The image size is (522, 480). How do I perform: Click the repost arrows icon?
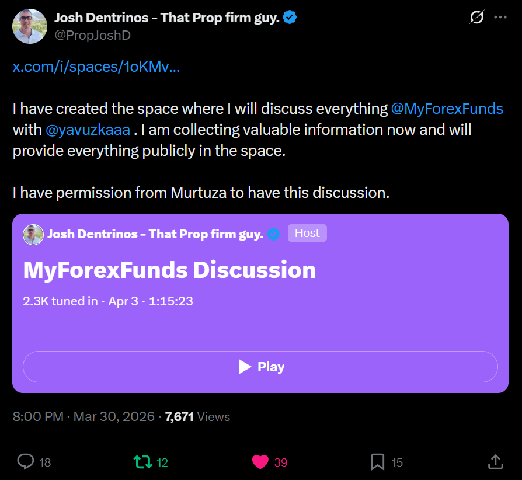tap(142, 462)
